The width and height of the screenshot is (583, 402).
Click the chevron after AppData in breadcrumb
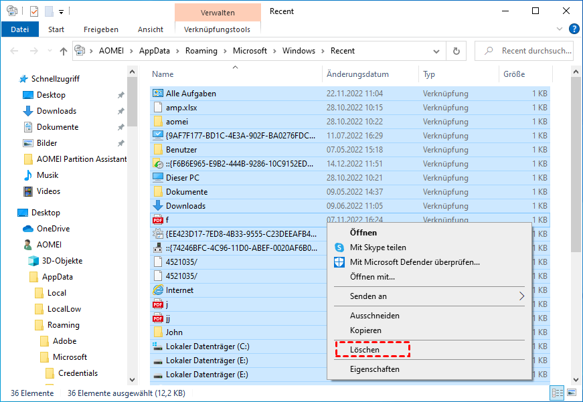(x=178, y=51)
